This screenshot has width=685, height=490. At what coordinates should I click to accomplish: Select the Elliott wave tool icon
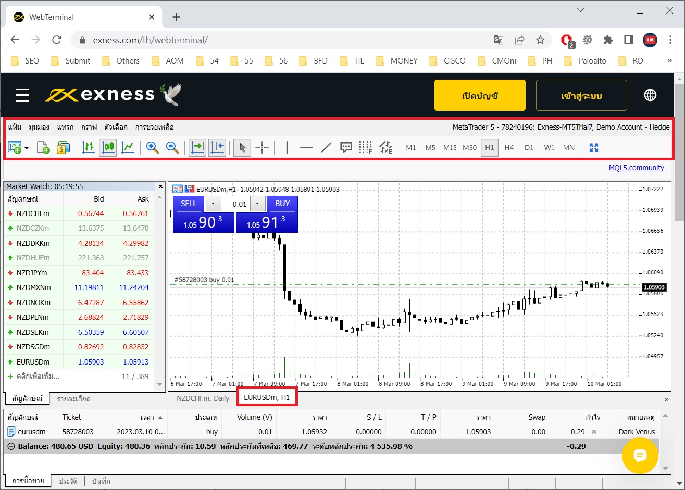(385, 148)
